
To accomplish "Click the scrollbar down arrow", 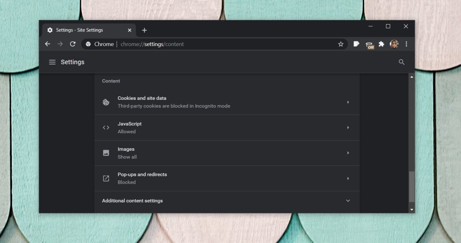I will [412, 210].
